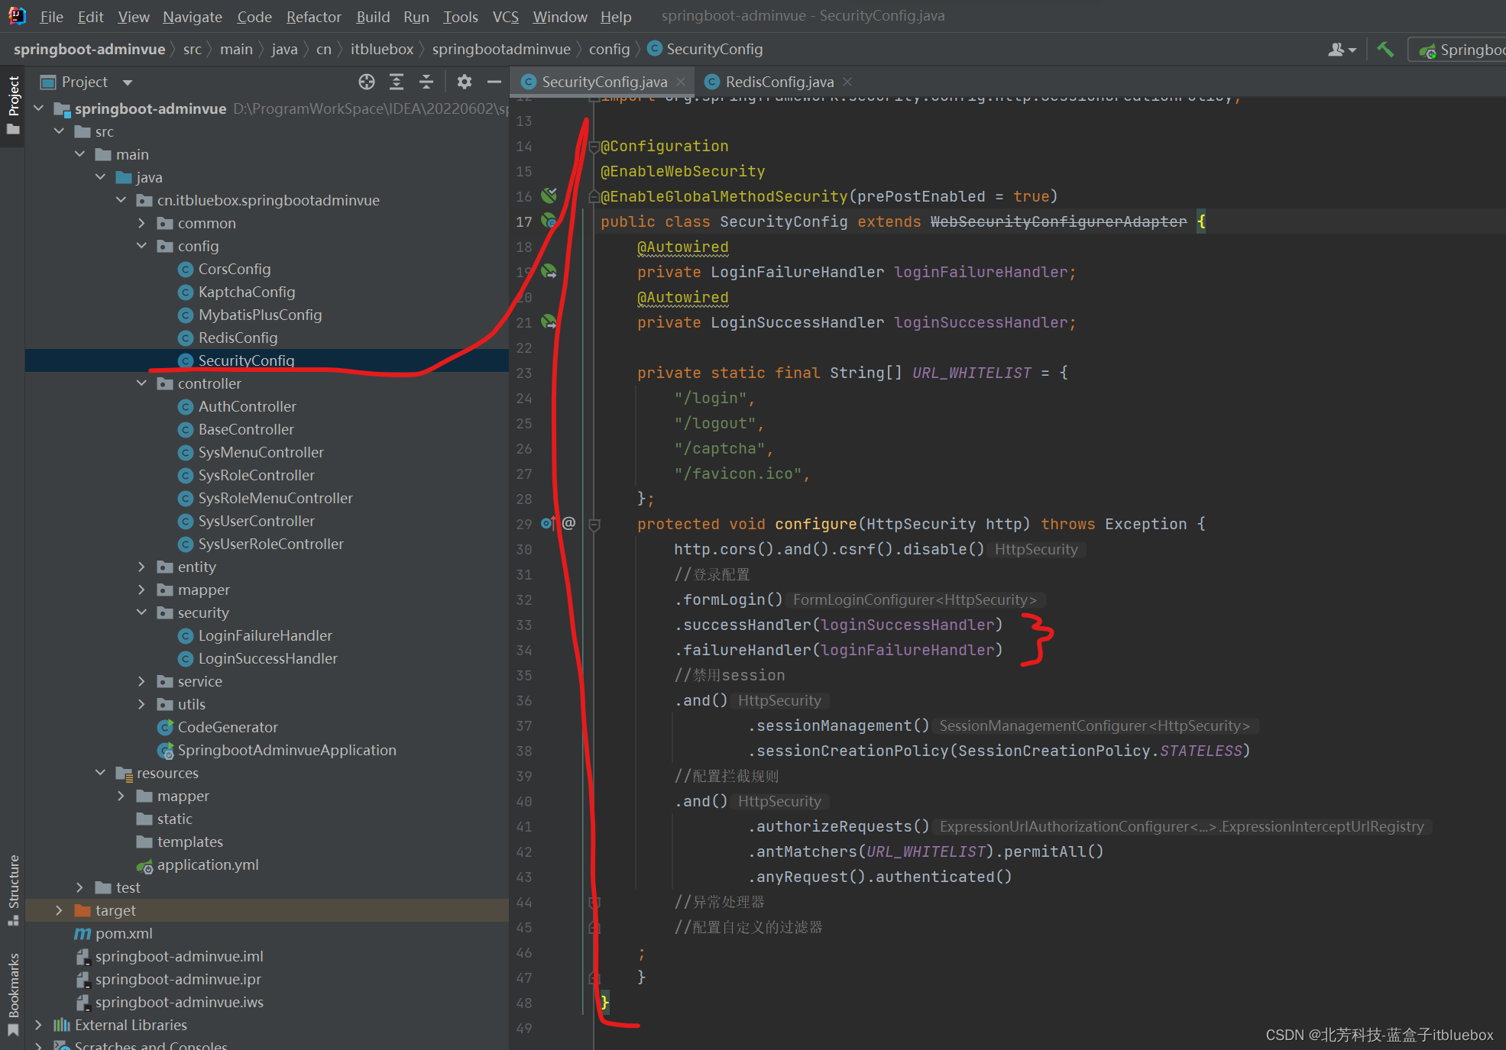The width and height of the screenshot is (1506, 1050).
Task: Switch to RedisConfig.java tab
Action: click(779, 82)
